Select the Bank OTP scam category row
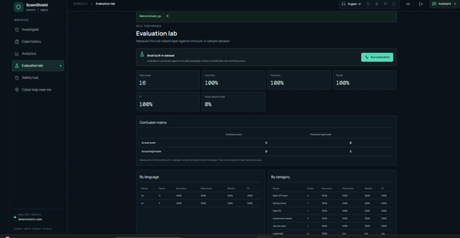Image resolution: width=460 pixels, height=238 pixels. (332, 195)
